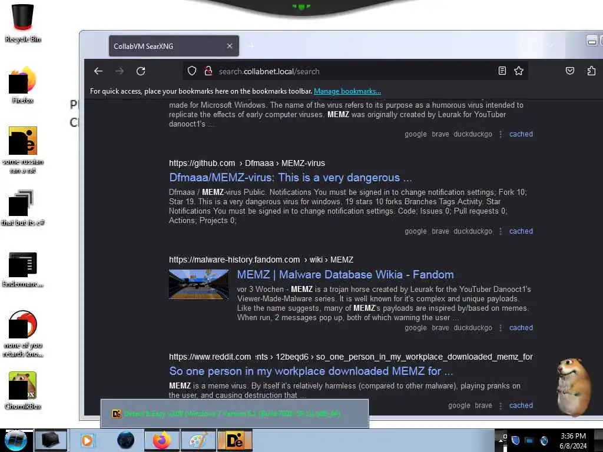The image size is (603, 452).
Task: Select the 'that but its c#' desktop icon
Action: (x=23, y=208)
